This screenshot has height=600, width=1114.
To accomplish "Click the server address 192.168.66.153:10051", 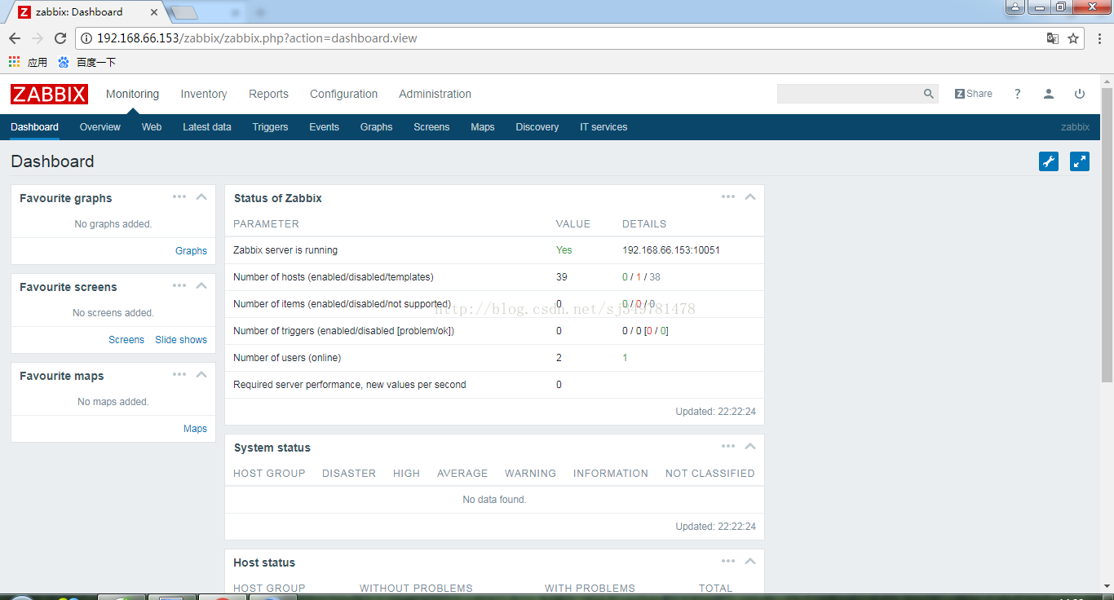I will click(x=671, y=250).
